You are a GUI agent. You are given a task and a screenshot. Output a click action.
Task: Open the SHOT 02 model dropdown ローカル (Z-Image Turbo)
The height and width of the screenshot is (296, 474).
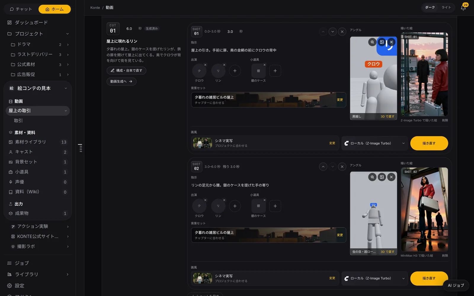pos(374,278)
